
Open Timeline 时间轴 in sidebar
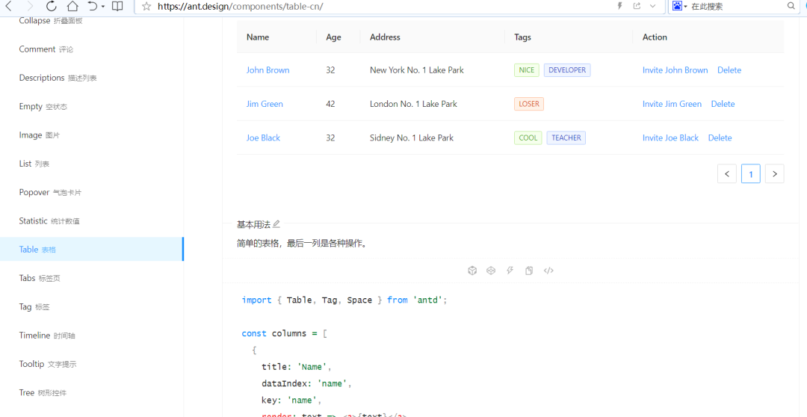click(47, 335)
